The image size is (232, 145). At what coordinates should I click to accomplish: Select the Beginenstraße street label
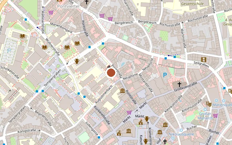(x=43, y=118)
